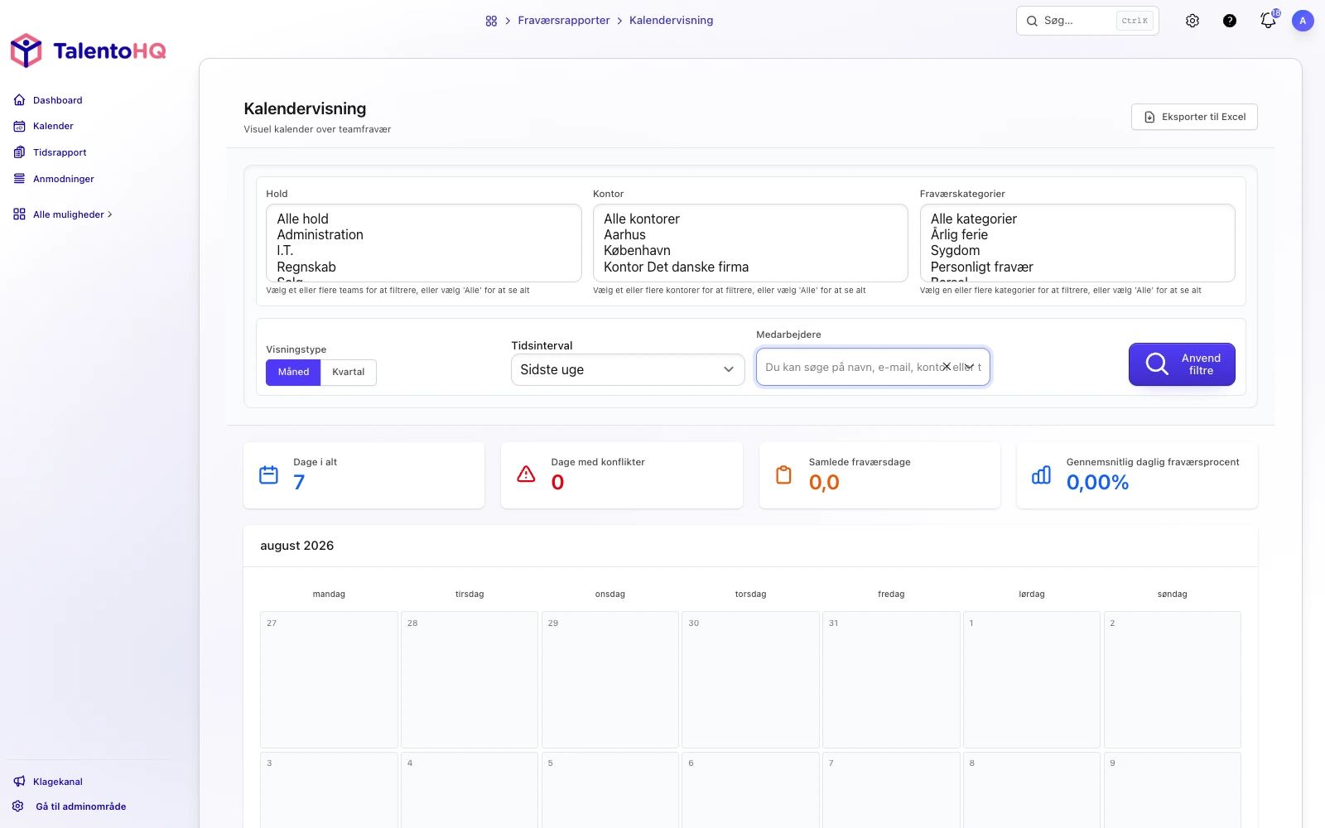The height and width of the screenshot is (828, 1325).
Task: Go to Dashboard
Action: 58,100
